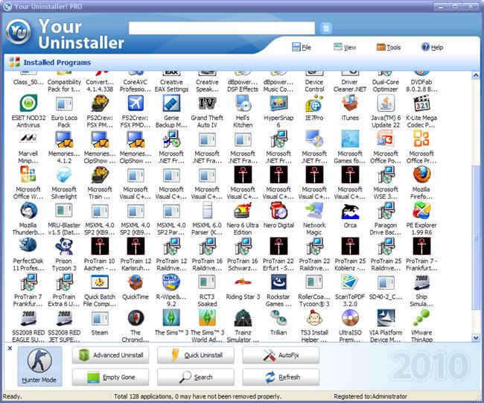This screenshot has height=403, width=484.
Task: Select the RCT3 Soaked icon
Action: [207, 282]
